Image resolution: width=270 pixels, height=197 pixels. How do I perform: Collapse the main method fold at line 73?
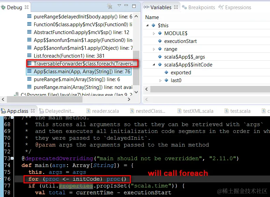coord(12,158)
